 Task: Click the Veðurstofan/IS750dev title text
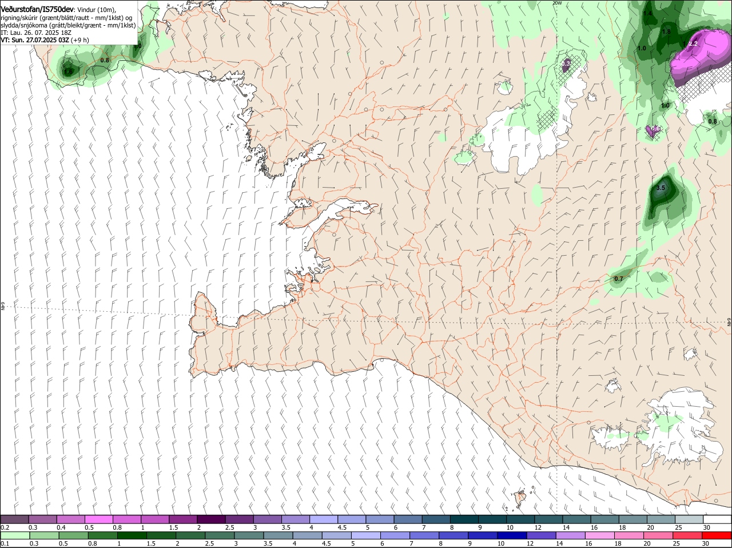point(37,10)
